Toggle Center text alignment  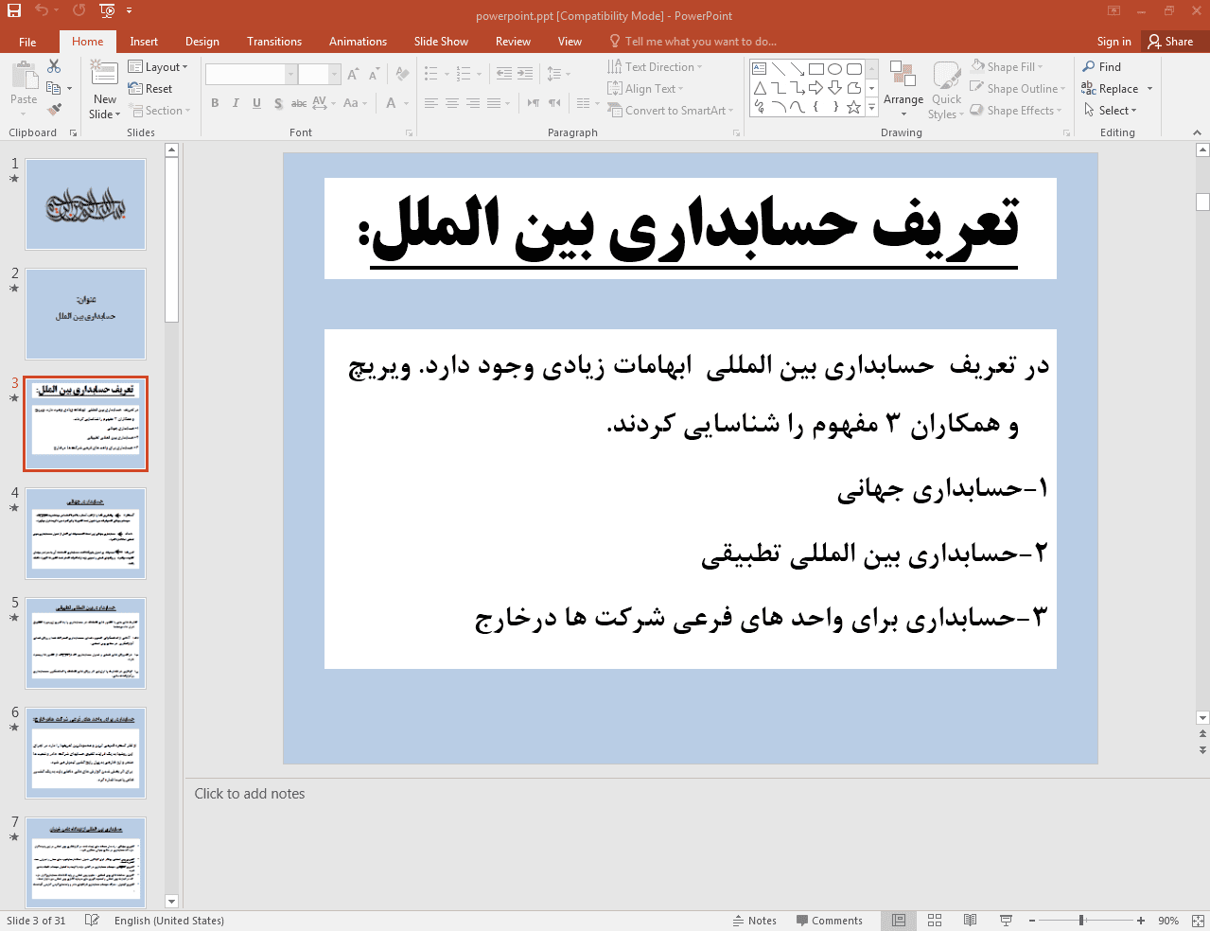(x=452, y=103)
